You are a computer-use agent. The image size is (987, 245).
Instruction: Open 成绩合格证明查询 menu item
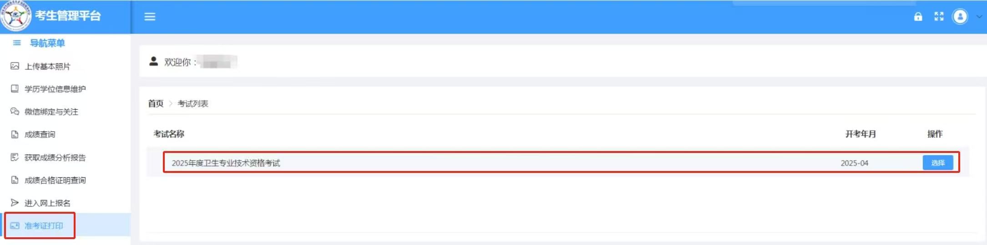(x=55, y=180)
